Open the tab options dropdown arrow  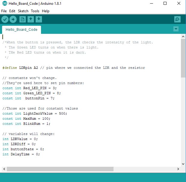(176, 29)
